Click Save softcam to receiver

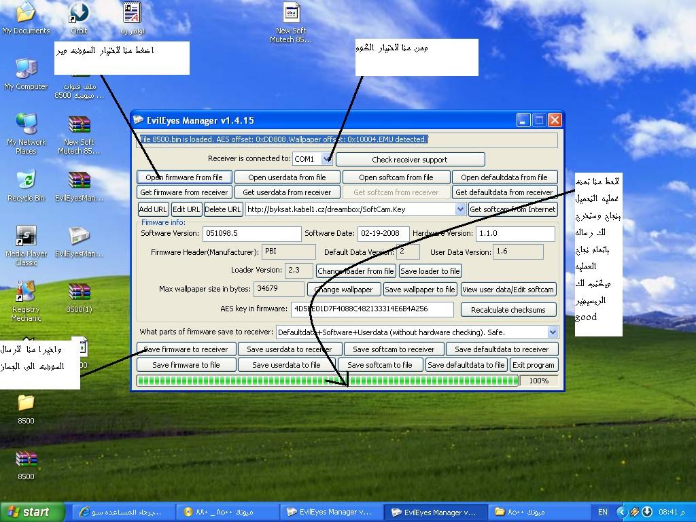[394, 349]
